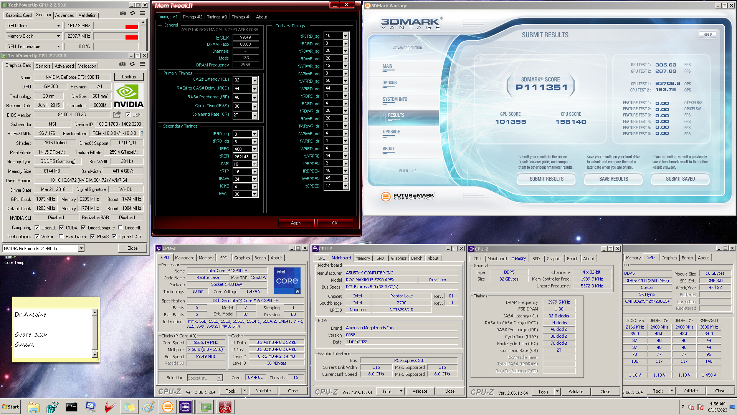This screenshot has width=737, height=415.
Task: Switch to Timings #4 tab in Mem TweakIt
Action: (241, 17)
